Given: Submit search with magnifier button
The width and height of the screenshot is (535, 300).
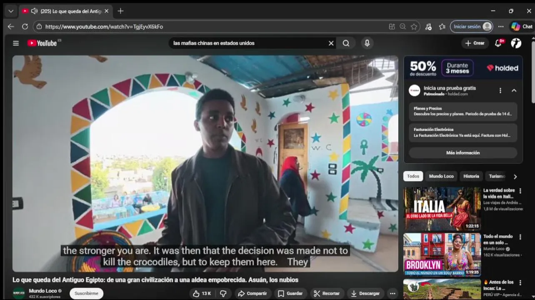Looking at the screenshot, I should pyautogui.click(x=346, y=43).
